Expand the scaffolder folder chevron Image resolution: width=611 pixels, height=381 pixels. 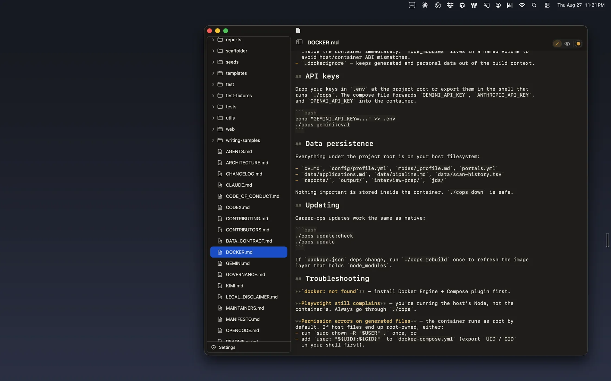pos(213,51)
